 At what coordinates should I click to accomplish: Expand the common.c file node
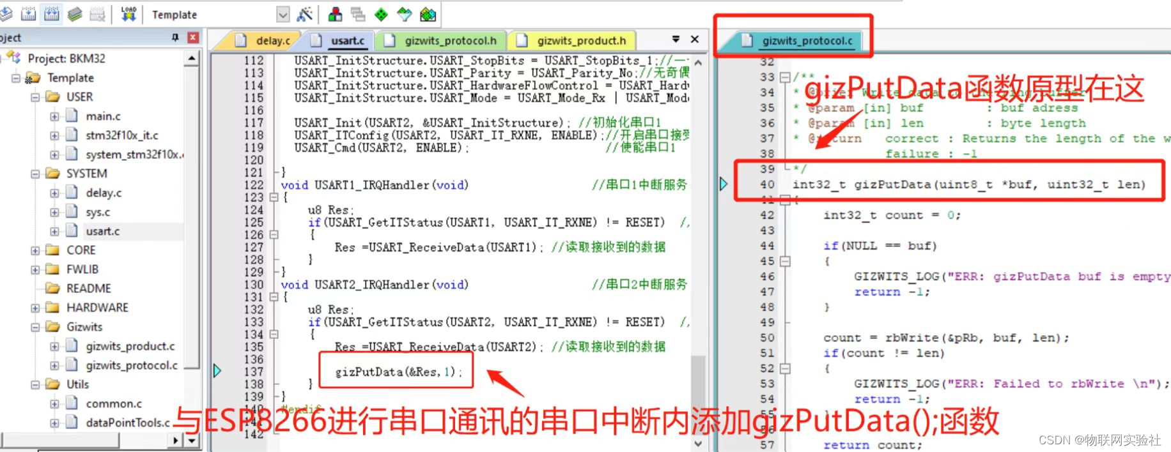click(x=54, y=403)
